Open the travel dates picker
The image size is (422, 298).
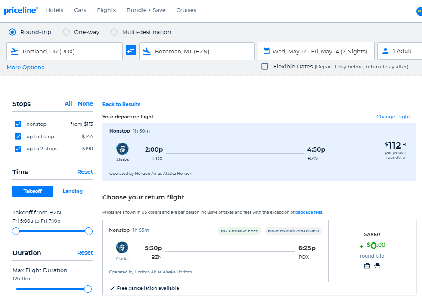tap(316, 51)
